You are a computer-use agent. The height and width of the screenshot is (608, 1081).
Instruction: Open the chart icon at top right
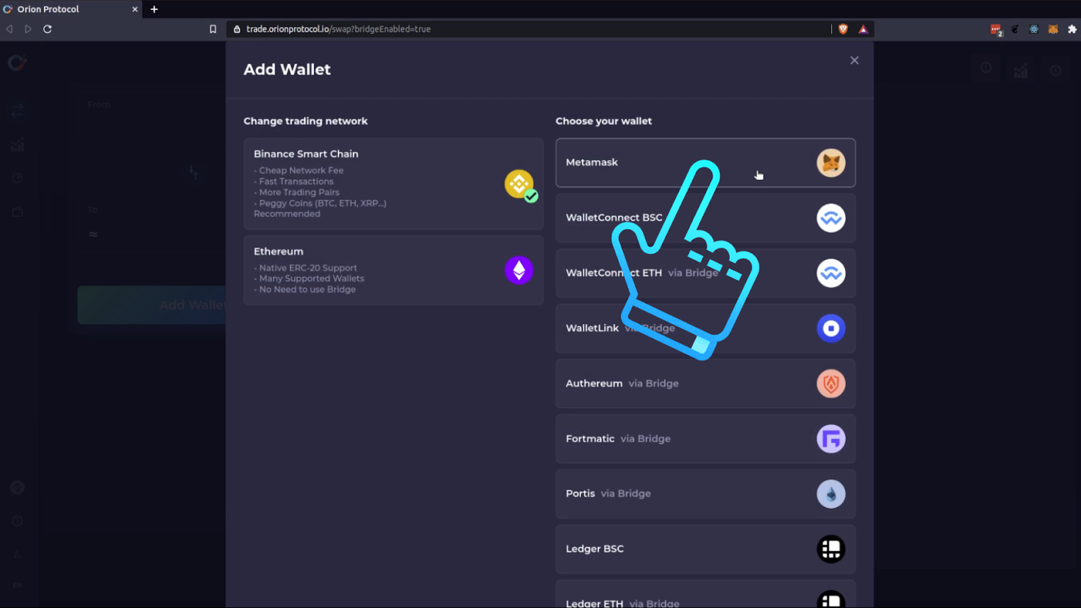(1021, 70)
